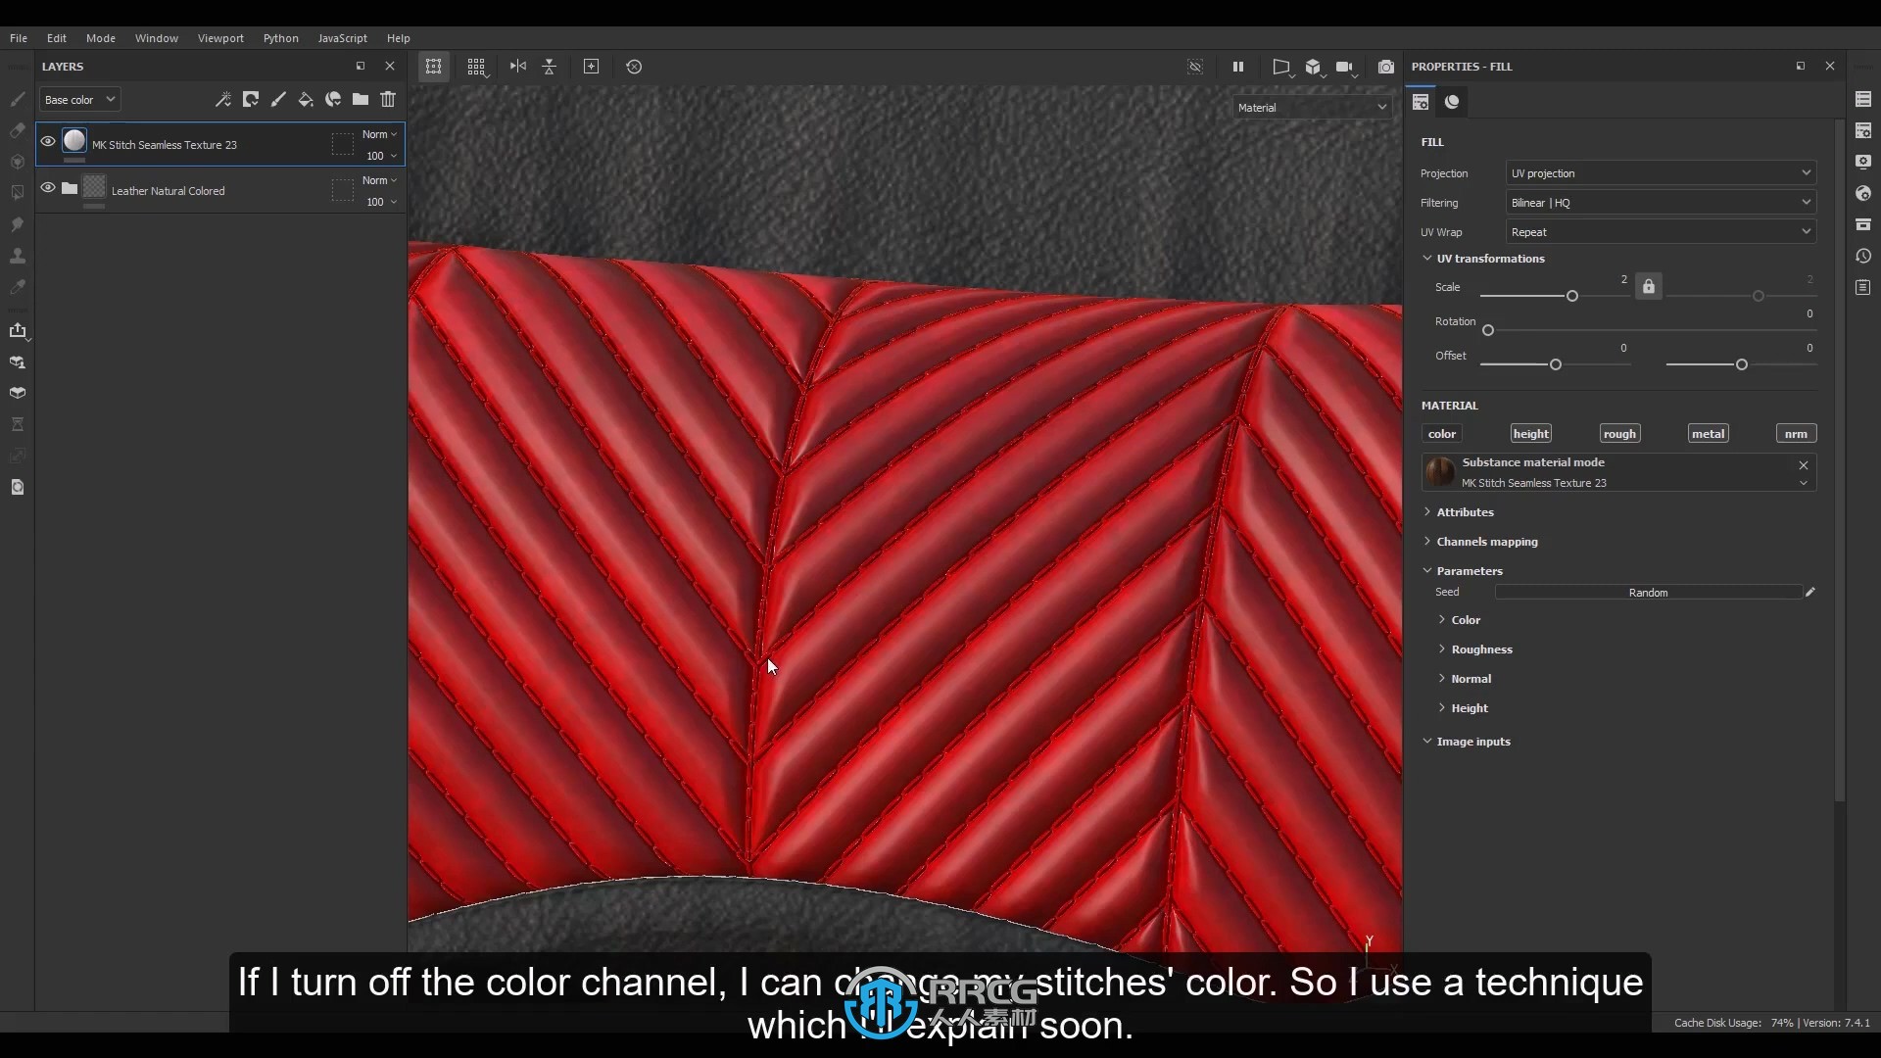Image resolution: width=1881 pixels, height=1058 pixels.
Task: Toggle the height channel button
Action: pos(1530,433)
